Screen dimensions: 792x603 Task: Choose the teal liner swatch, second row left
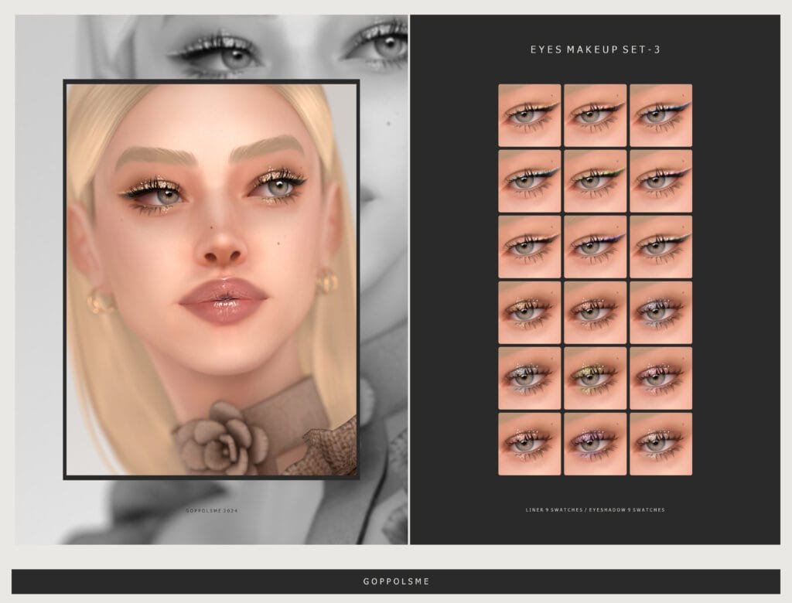[529, 181]
